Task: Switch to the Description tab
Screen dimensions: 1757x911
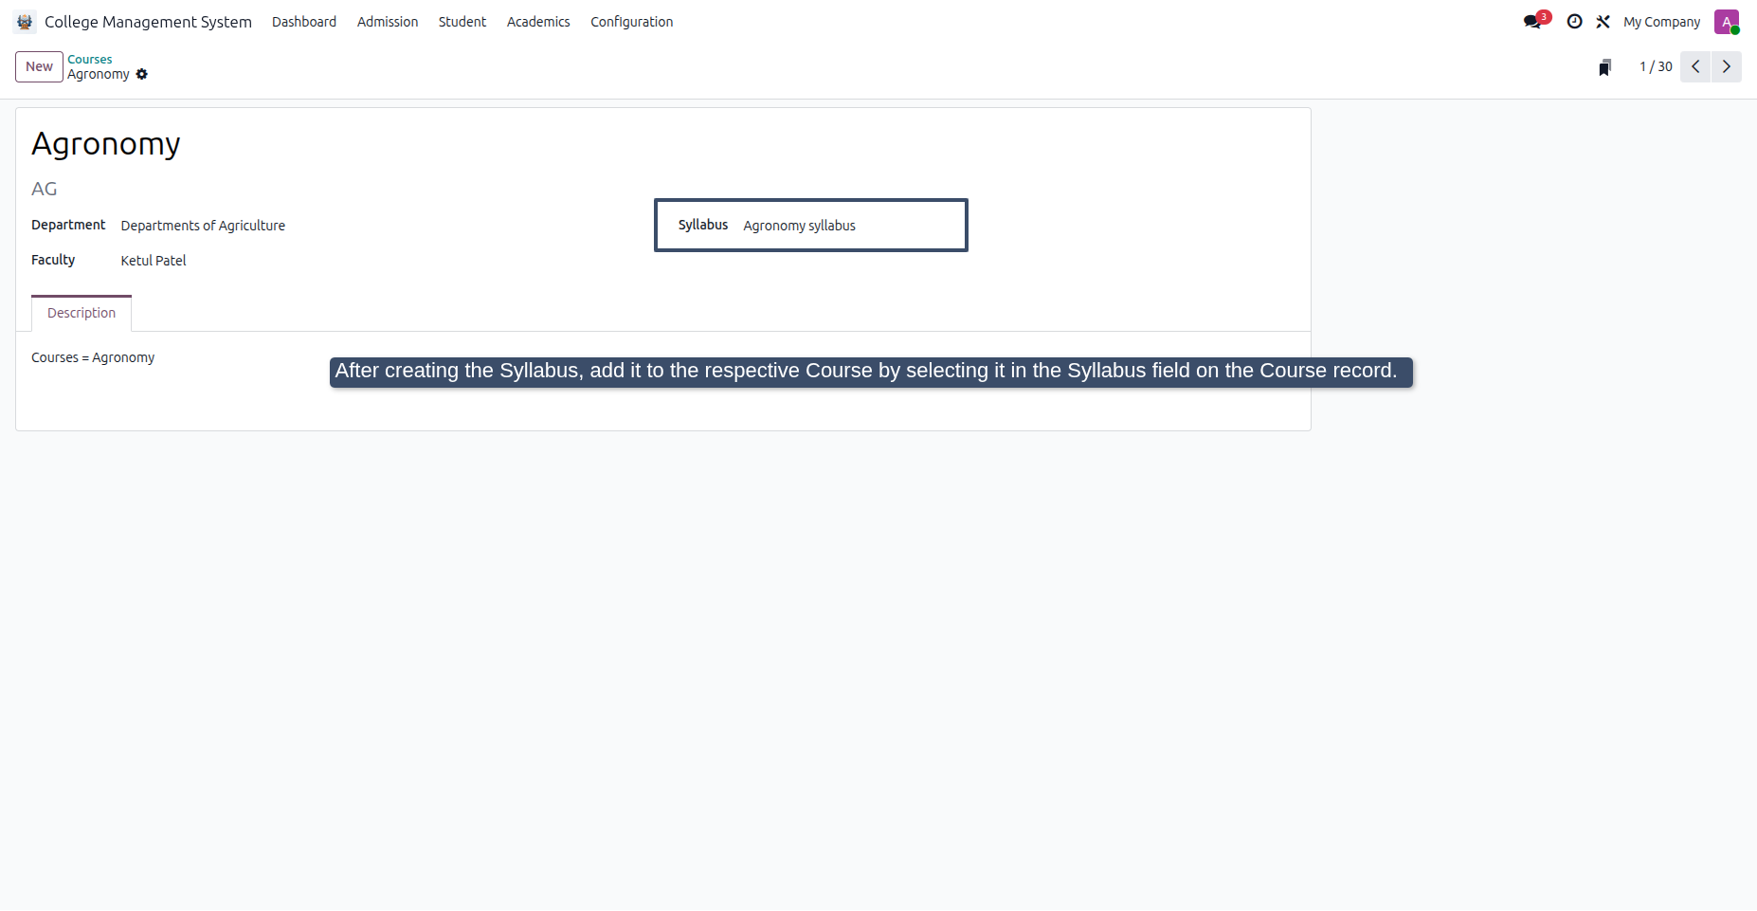Action: pos(82,313)
